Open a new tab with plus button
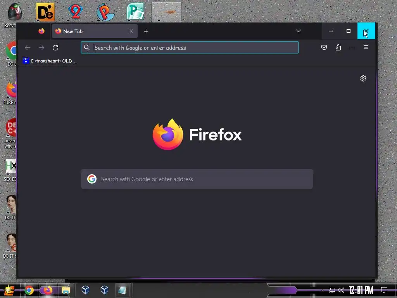397x298 pixels. coord(146,31)
